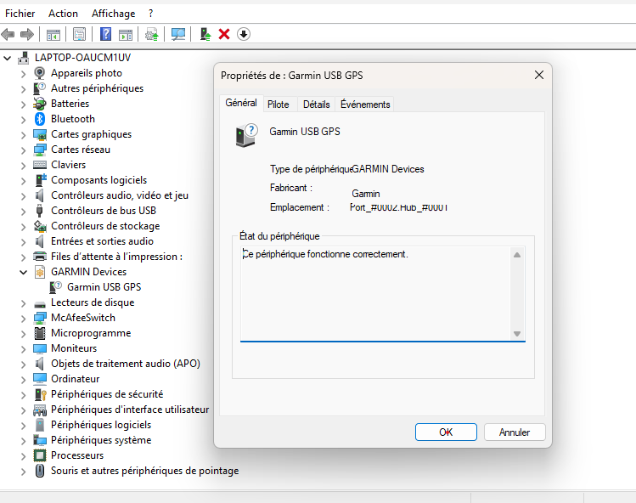Click the Périphériques de sécurité key icon
The width and height of the screenshot is (636, 503).
(40, 394)
